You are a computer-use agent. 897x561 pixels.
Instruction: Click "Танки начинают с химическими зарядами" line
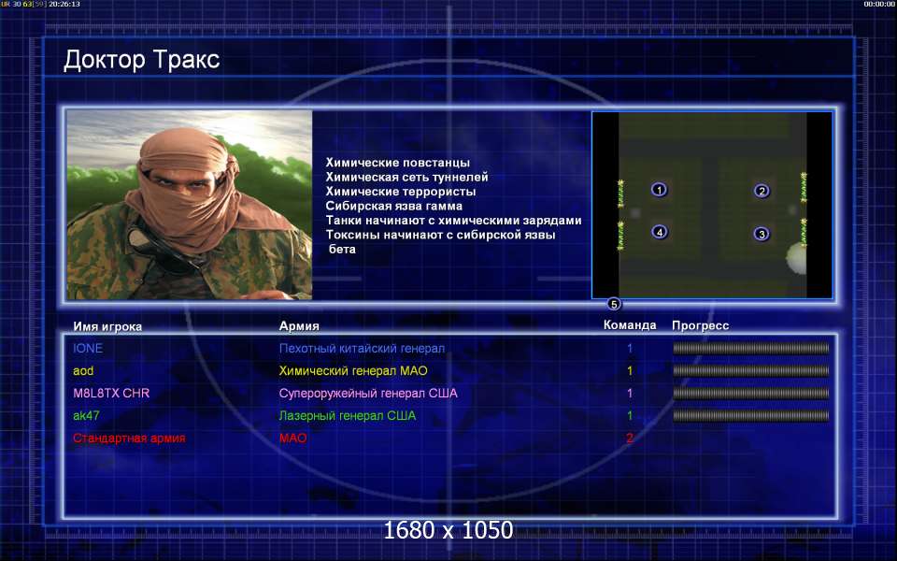pyautogui.click(x=454, y=221)
